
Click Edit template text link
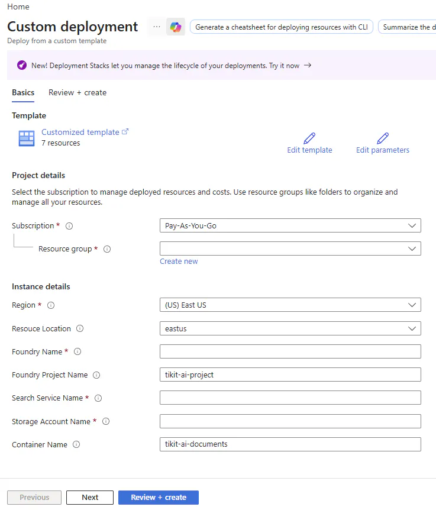(x=309, y=150)
